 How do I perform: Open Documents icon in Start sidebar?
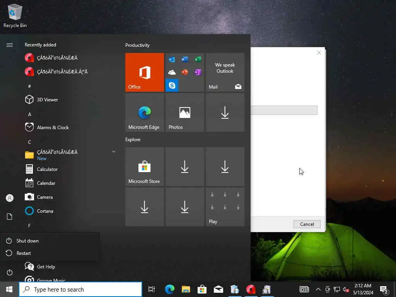tap(10, 217)
